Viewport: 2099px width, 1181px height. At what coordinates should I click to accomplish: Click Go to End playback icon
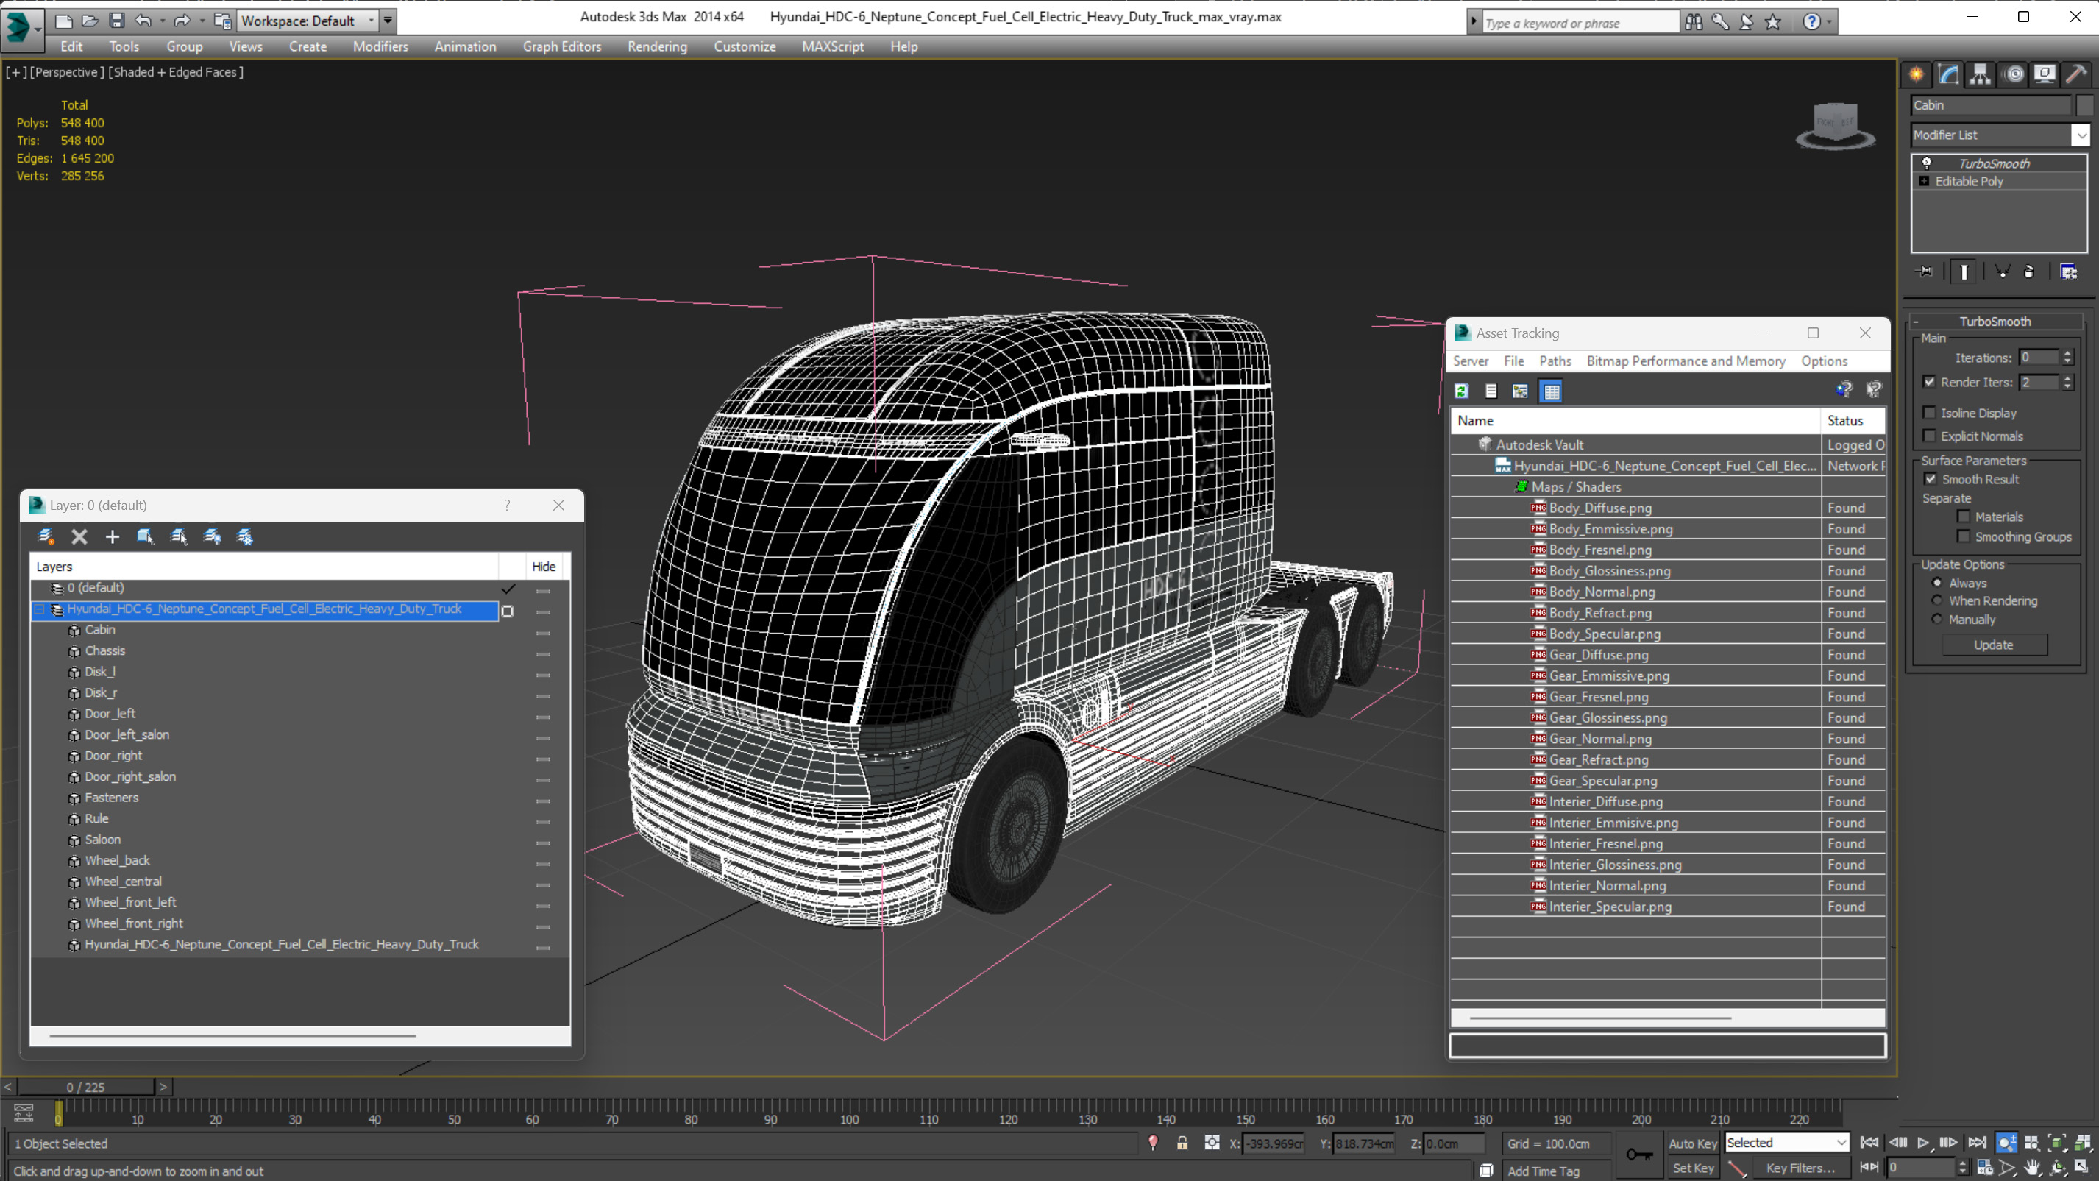click(x=1977, y=1143)
